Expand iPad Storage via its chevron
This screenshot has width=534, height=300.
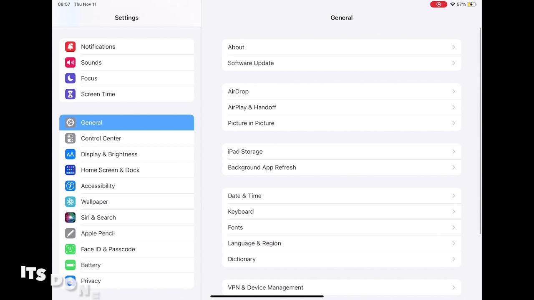(453, 152)
